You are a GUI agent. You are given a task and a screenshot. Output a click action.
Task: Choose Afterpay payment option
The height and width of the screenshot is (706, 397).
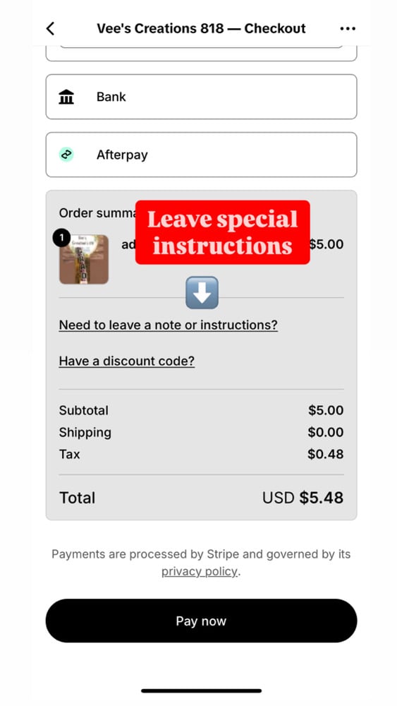tap(201, 155)
